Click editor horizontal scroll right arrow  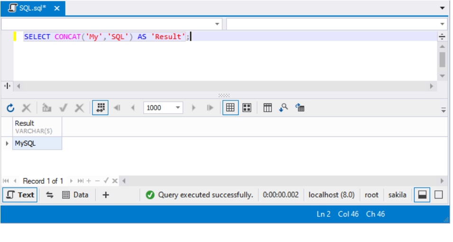432,86
